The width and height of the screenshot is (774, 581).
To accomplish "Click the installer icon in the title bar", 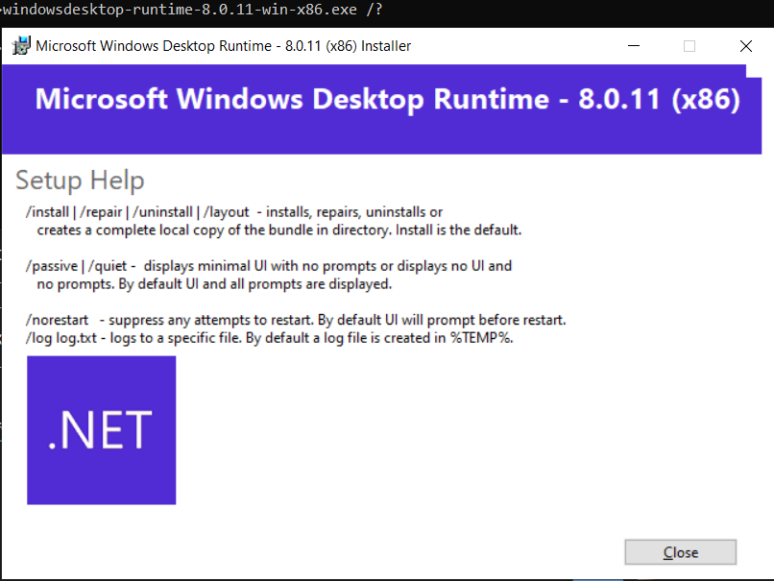I will 21,46.
